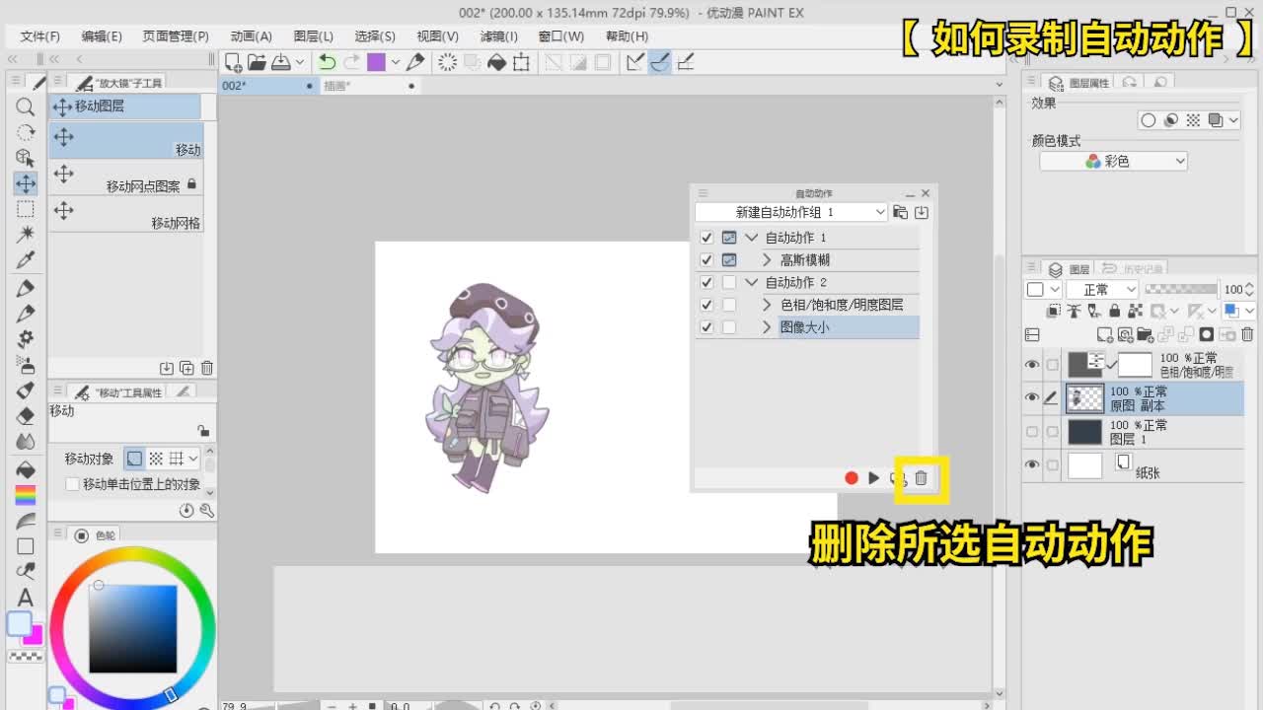Image resolution: width=1263 pixels, height=710 pixels.
Task: Open the 滤镜(I) menu
Action: pyautogui.click(x=499, y=36)
